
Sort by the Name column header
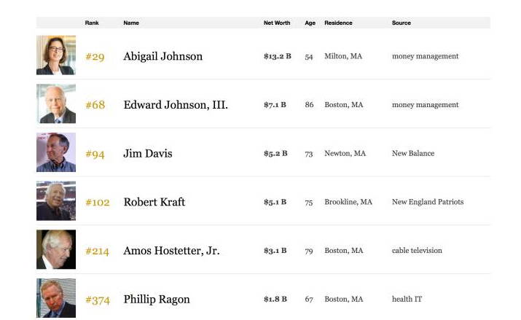click(x=131, y=23)
